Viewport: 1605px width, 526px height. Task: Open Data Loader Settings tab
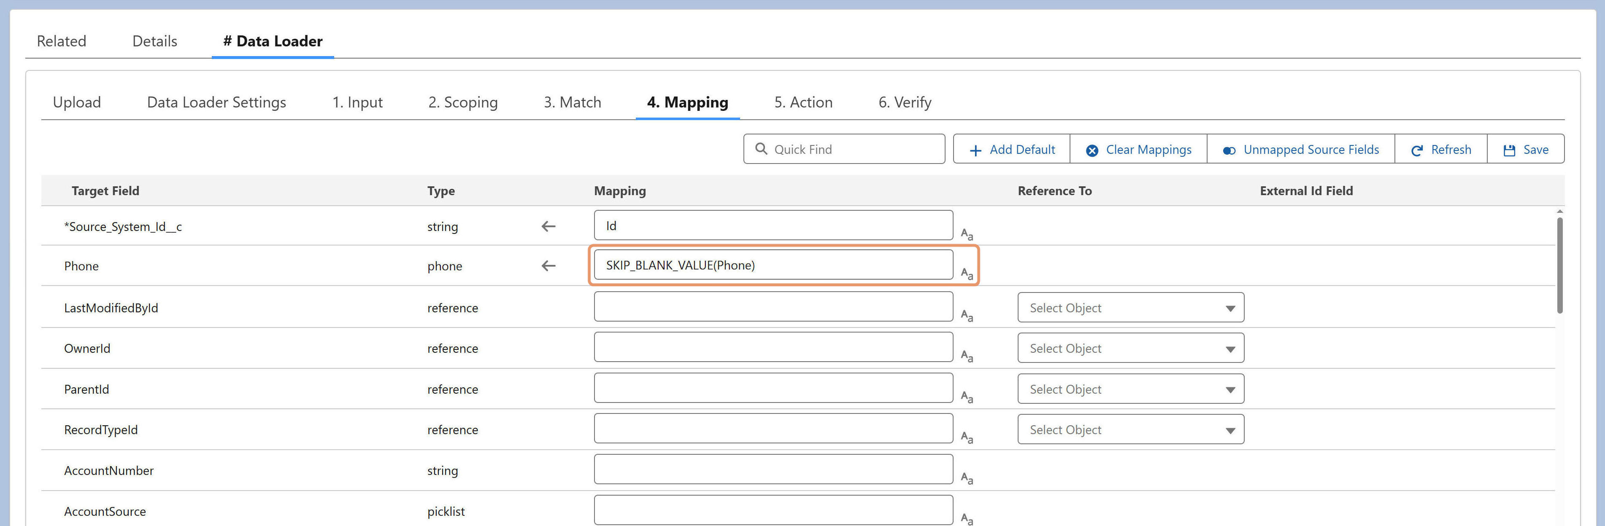coord(216,102)
